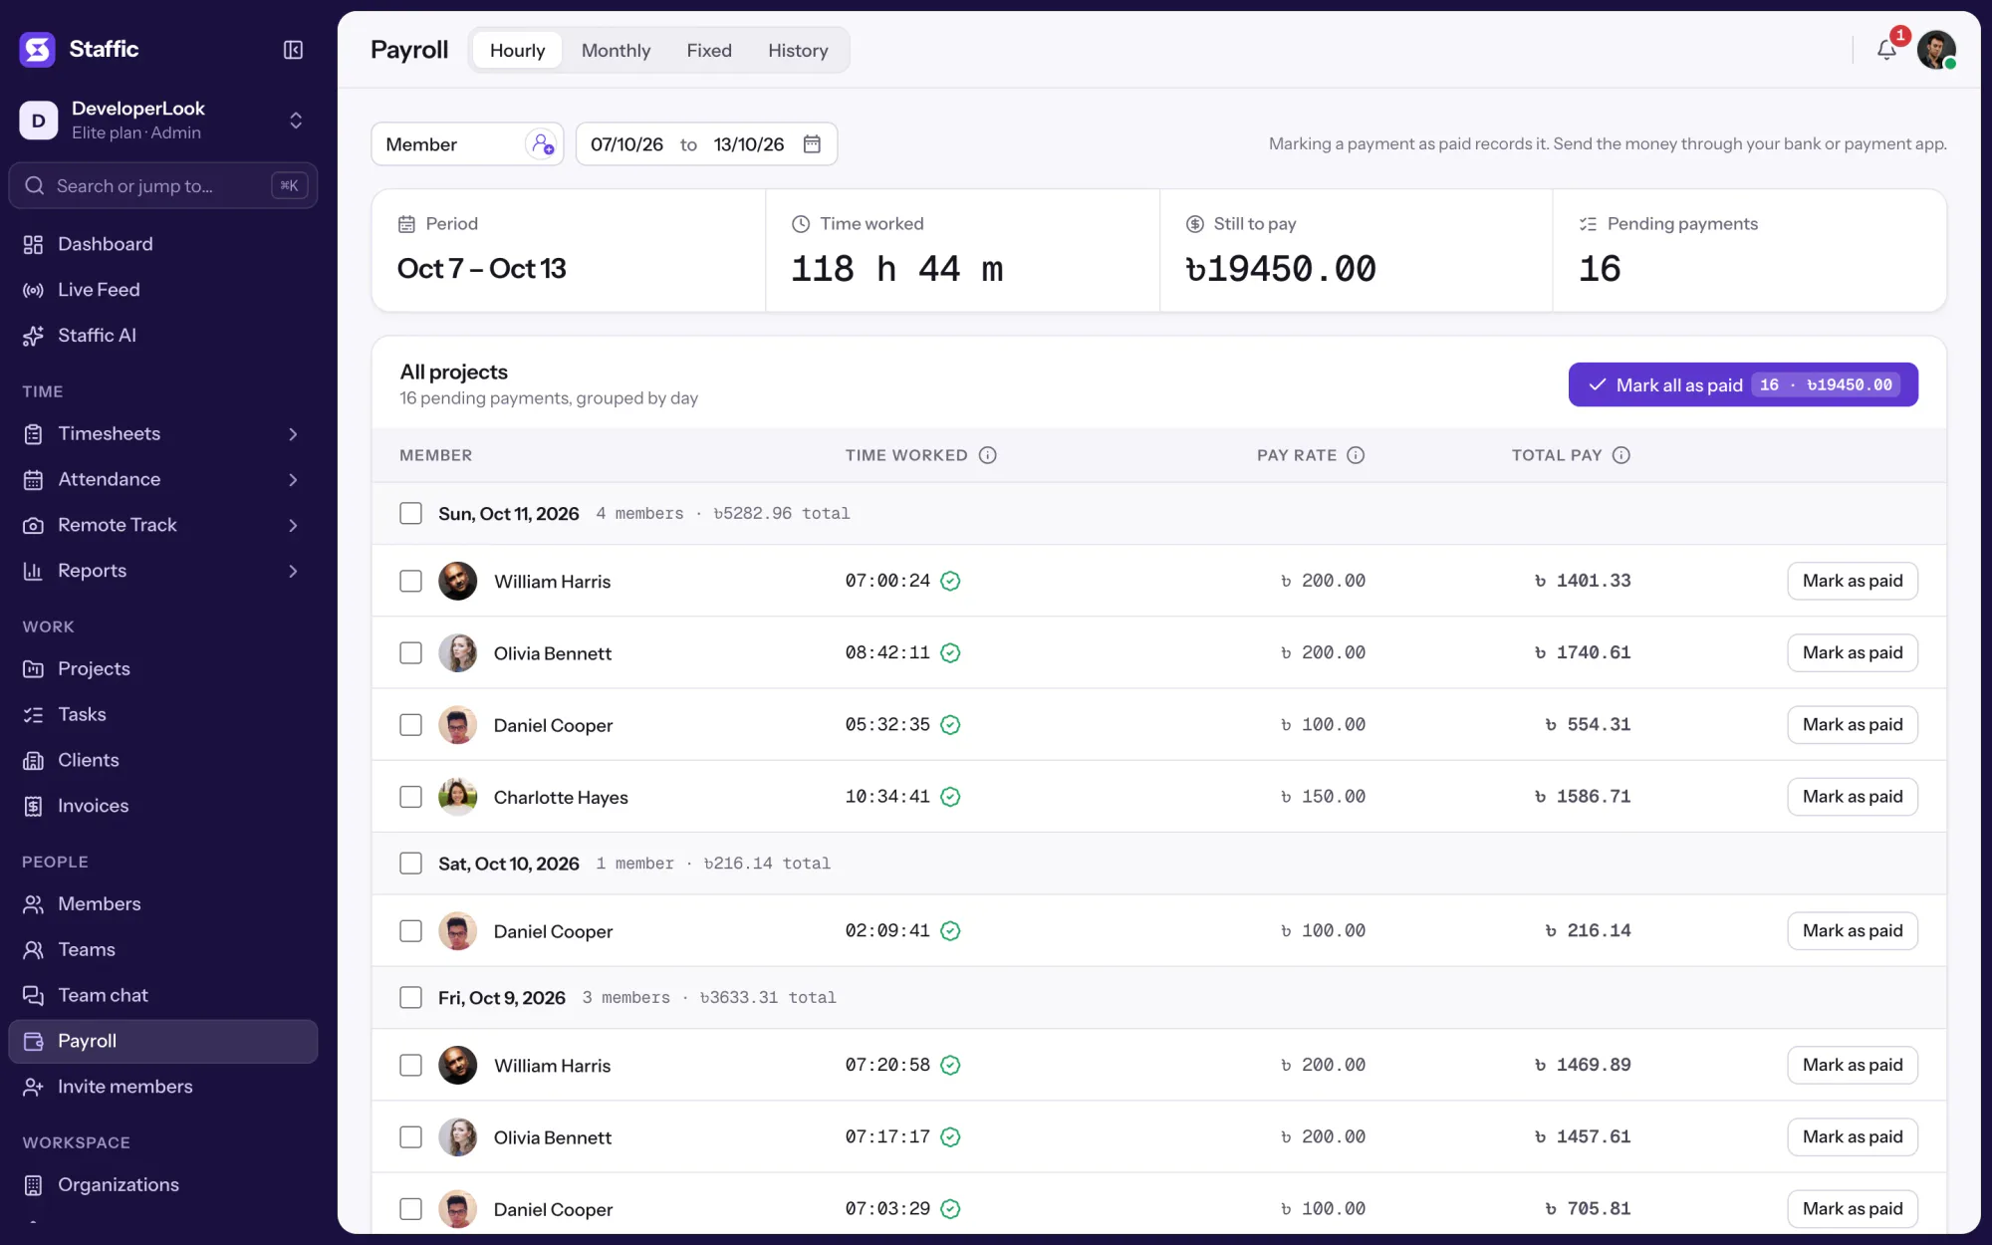Tick the Sat, Oct 10 group checkbox
Screen dimensions: 1992x1245
(410, 864)
